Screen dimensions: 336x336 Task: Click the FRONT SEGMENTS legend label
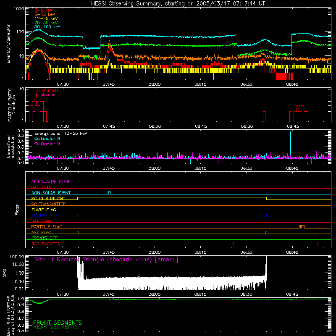click(58, 323)
